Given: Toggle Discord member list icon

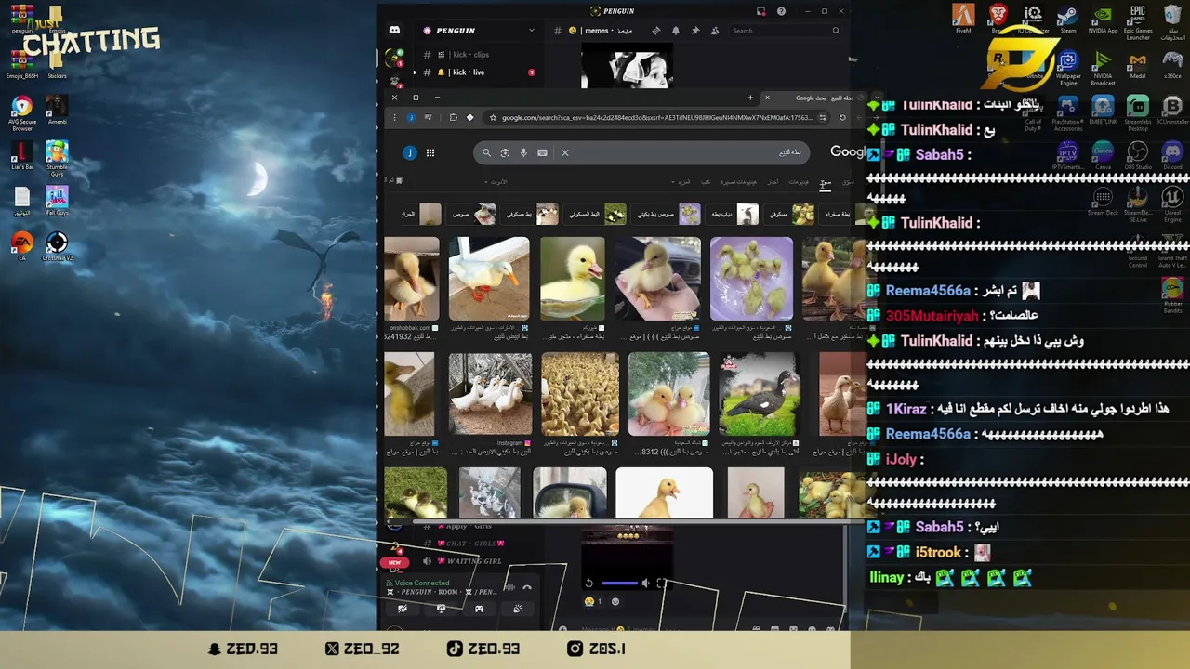Looking at the screenshot, I should coord(715,31).
